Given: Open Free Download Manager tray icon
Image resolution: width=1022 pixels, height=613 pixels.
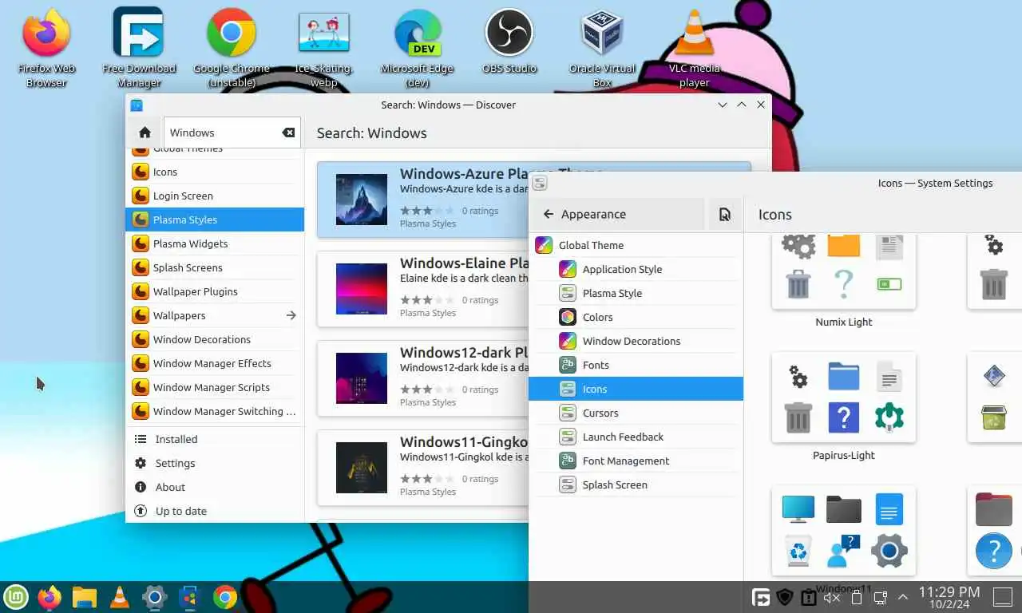Looking at the screenshot, I should [x=762, y=597].
